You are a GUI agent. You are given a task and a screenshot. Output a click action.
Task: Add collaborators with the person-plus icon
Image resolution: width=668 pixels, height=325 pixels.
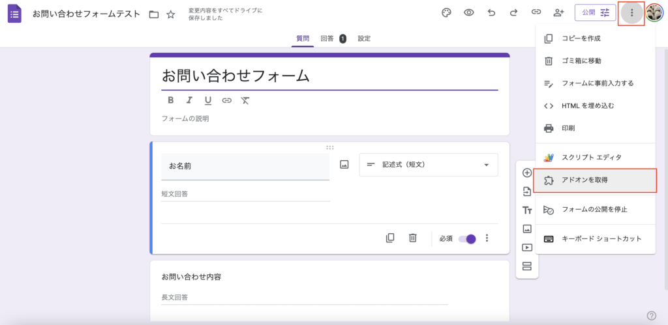click(x=558, y=13)
